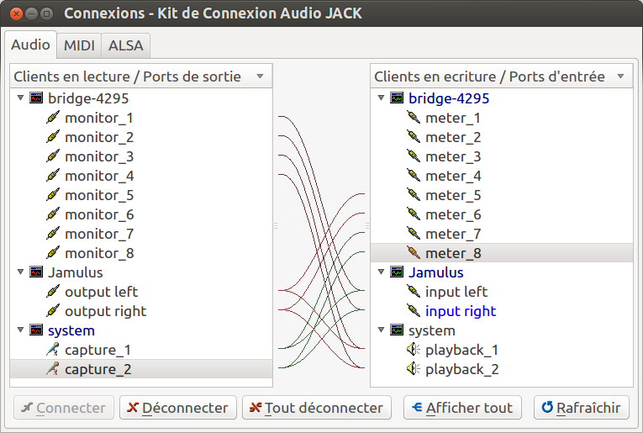The image size is (643, 433).
Task: Click the plug icon beside meter_3
Action: click(414, 156)
